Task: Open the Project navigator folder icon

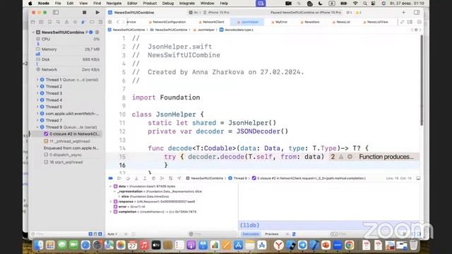Action: point(33,22)
